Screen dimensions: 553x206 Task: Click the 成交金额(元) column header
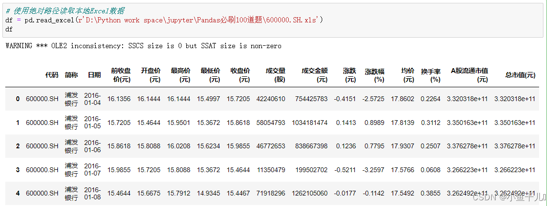[314, 75]
